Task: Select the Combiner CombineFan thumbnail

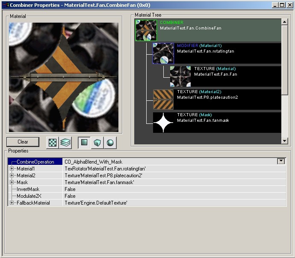Action: tap(146, 30)
